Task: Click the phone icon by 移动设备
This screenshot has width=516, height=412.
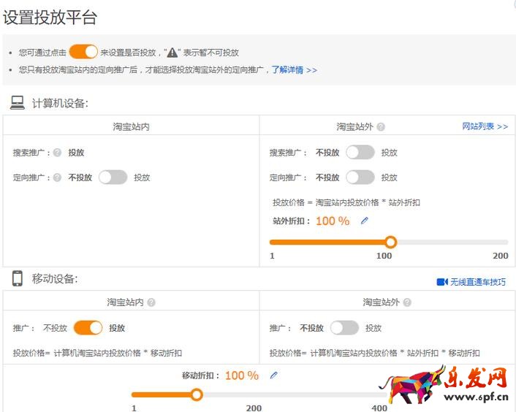Action: coord(18,278)
